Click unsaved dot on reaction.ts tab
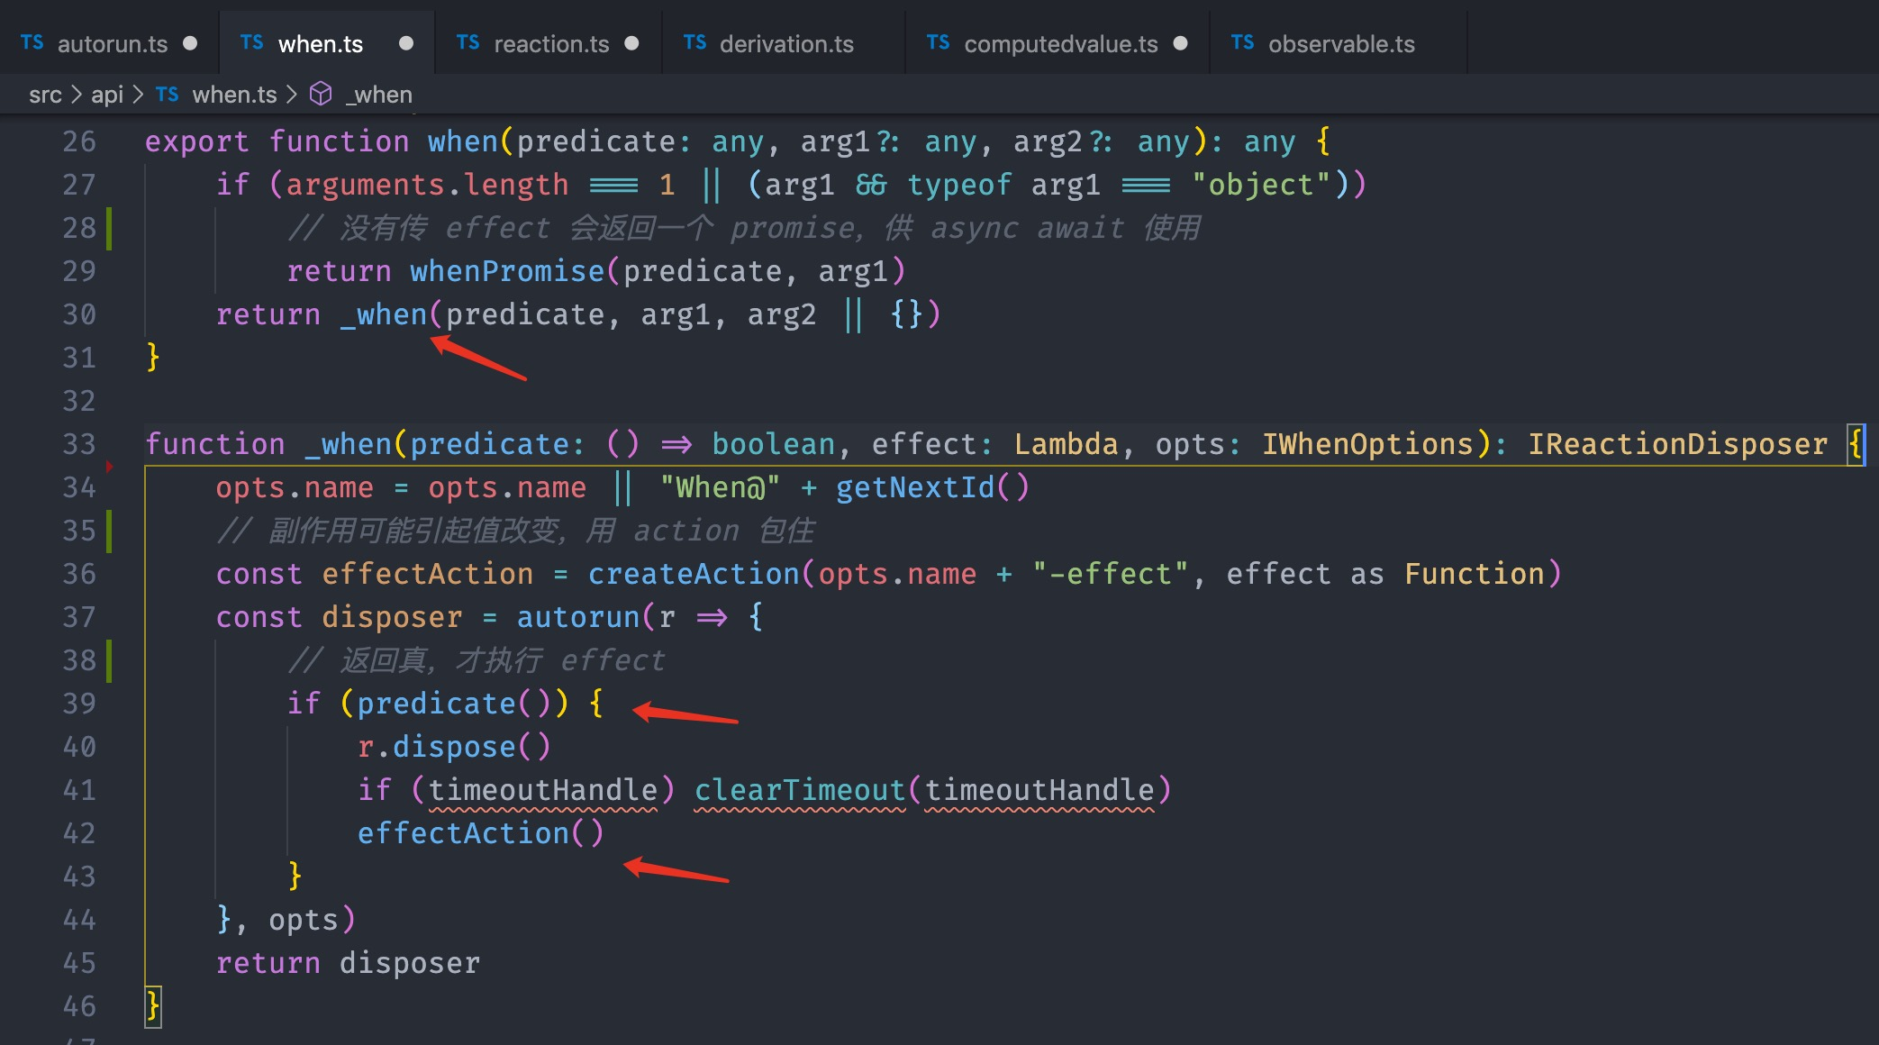 click(x=632, y=43)
